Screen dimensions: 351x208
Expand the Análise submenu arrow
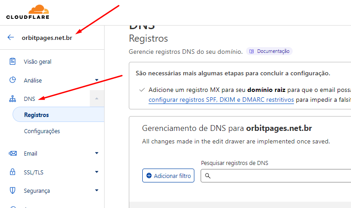click(x=97, y=80)
